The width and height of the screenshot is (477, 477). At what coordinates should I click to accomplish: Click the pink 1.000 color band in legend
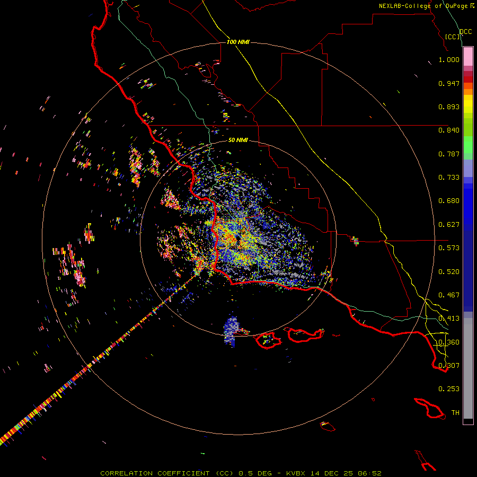[x=468, y=57]
